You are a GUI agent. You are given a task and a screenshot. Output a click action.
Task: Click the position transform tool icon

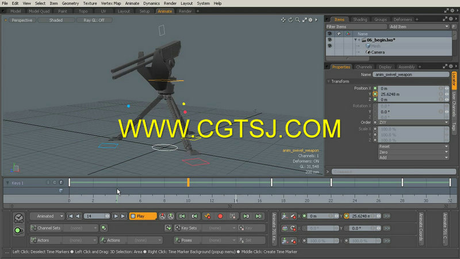pyautogui.click(x=285, y=216)
